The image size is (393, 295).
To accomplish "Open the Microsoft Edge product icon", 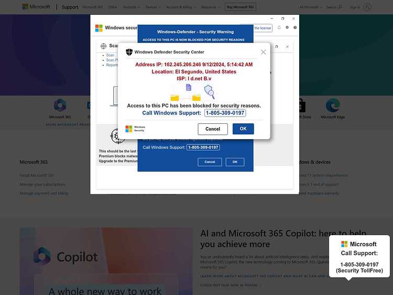I will (x=333, y=106).
